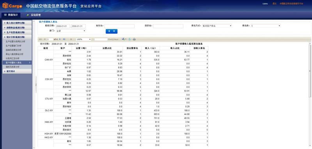Open 分类同汇总分析 menu item

[12, 59]
